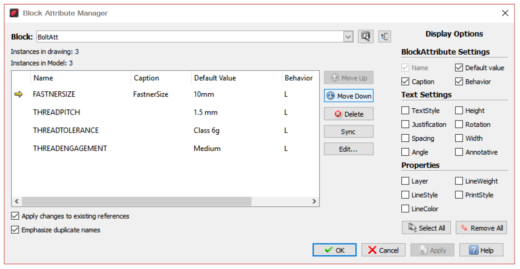Click the Move Down button

[x=348, y=96]
